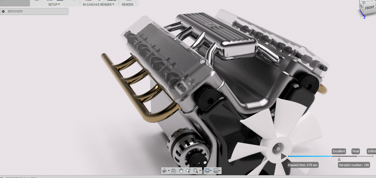Click the Zoom Window fit icon

196,171
